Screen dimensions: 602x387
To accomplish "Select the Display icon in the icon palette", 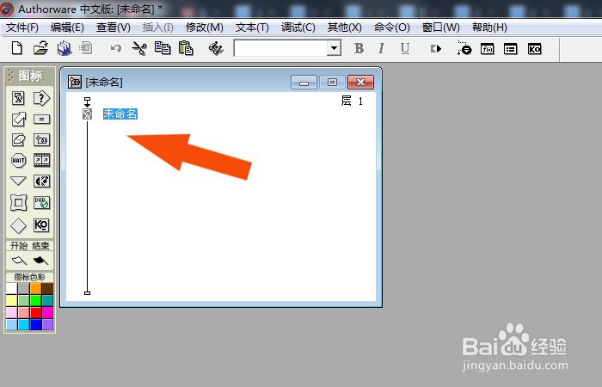I will (x=18, y=98).
